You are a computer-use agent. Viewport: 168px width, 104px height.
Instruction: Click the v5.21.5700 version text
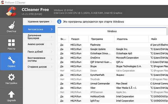pos(32,14)
